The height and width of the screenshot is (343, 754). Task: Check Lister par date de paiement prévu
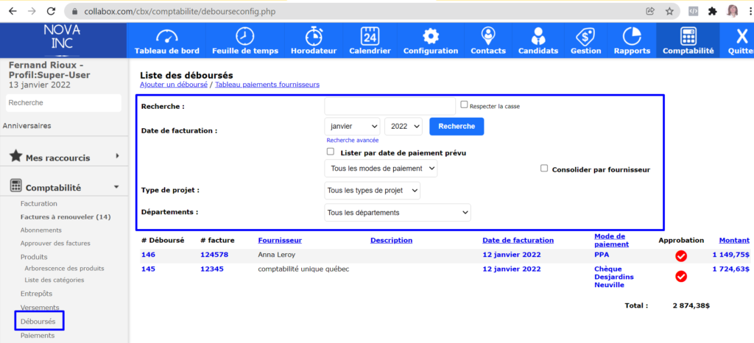(331, 152)
